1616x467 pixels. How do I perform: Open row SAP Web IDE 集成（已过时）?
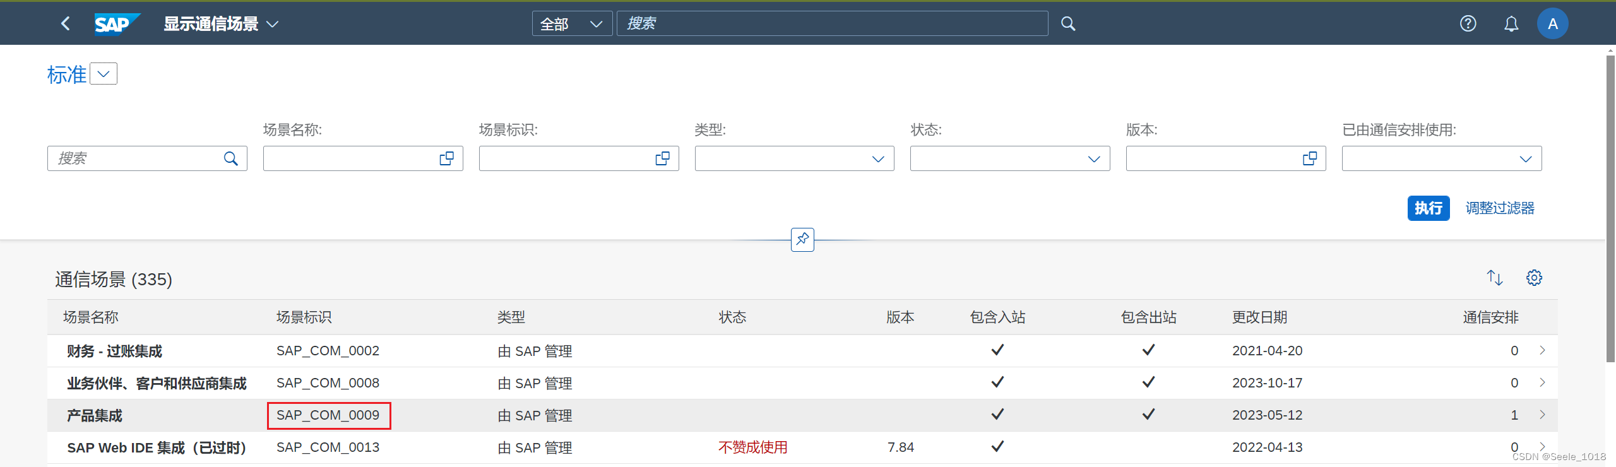pyautogui.click(x=802, y=447)
